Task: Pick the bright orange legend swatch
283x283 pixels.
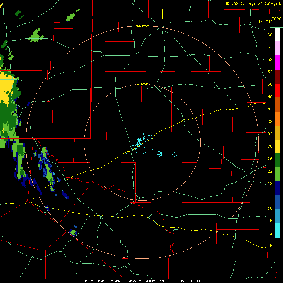Action: click(x=278, y=119)
